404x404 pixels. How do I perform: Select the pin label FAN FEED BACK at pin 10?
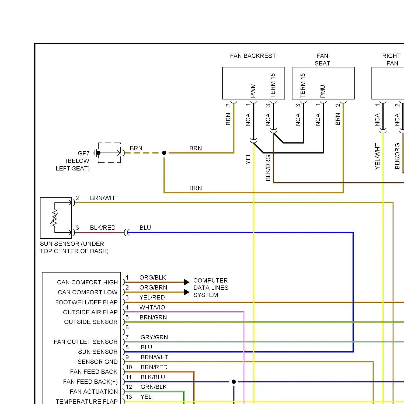click(94, 372)
